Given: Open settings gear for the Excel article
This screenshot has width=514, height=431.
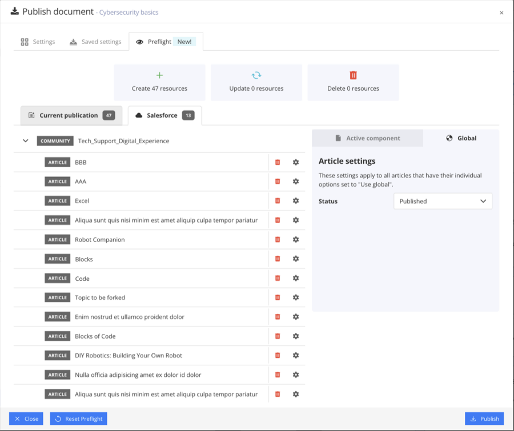Looking at the screenshot, I should click(296, 200).
